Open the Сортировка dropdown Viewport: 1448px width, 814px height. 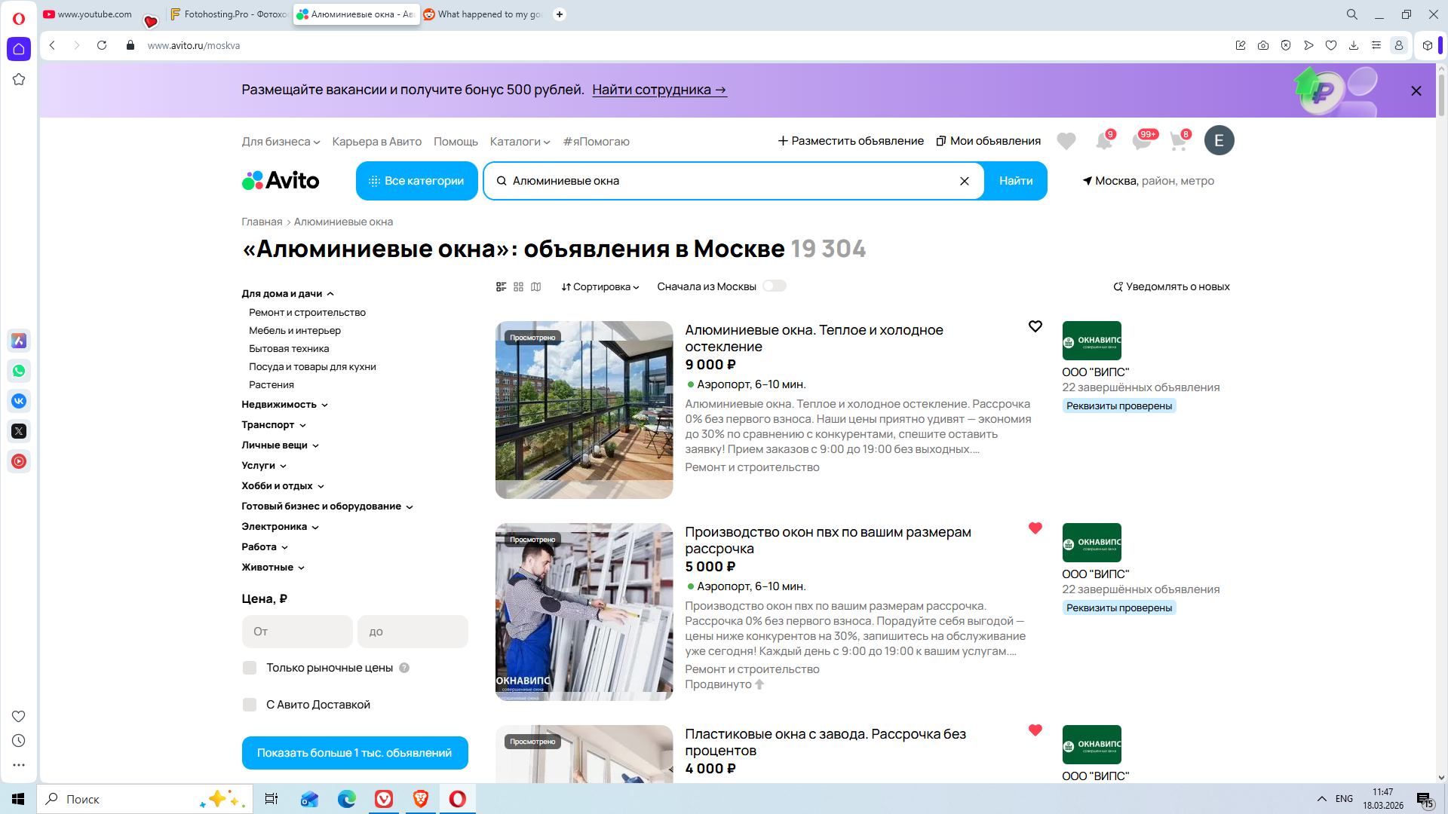click(x=600, y=287)
